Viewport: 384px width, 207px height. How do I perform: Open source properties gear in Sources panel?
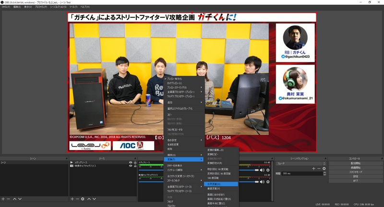[83, 199]
